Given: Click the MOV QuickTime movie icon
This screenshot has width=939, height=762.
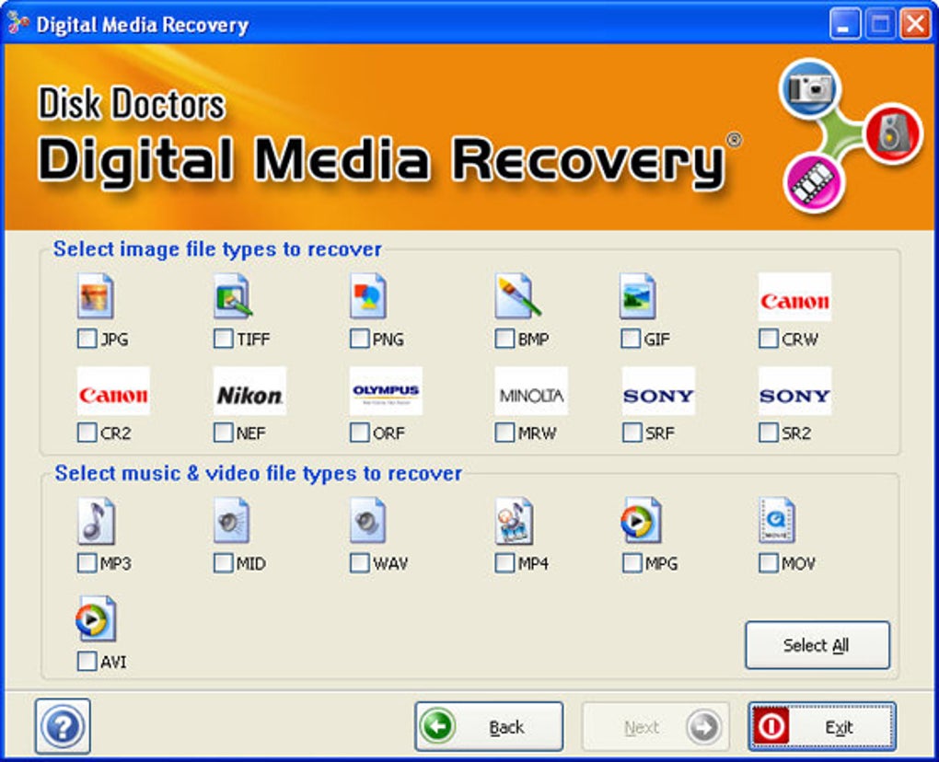Looking at the screenshot, I should click(777, 520).
